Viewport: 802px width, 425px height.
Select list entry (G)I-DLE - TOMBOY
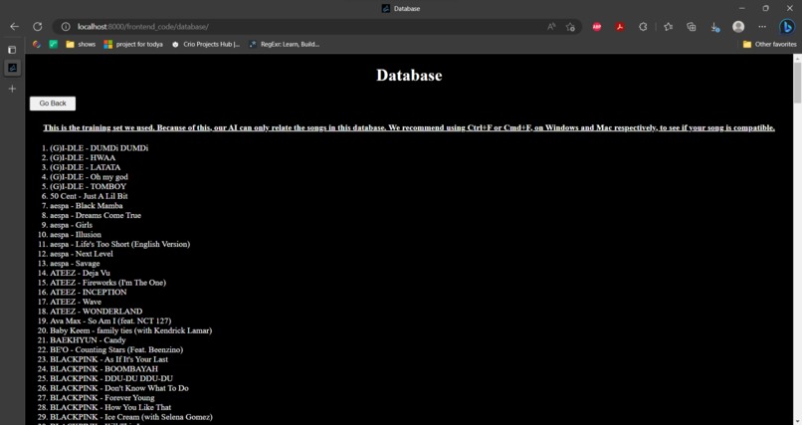pos(88,187)
